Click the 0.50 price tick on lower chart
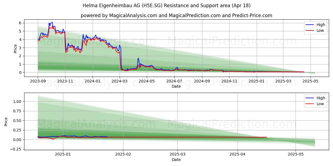 pos(17,121)
